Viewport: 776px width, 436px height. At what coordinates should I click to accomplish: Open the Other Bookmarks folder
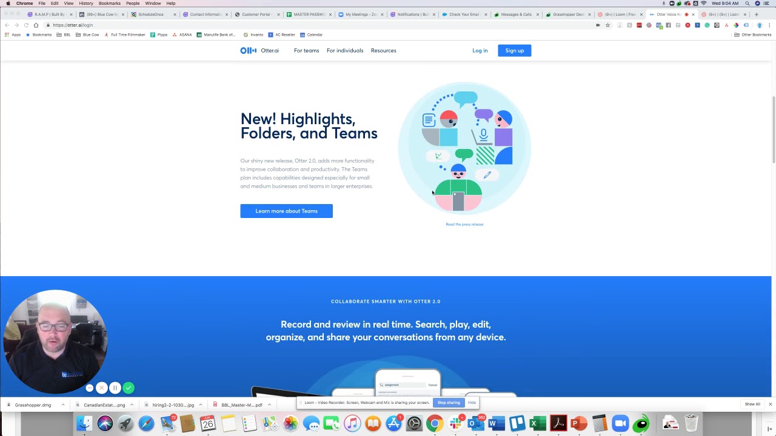coord(752,35)
